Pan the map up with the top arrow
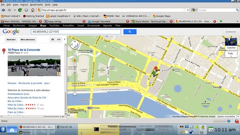The image size is (240, 135). coord(75,42)
